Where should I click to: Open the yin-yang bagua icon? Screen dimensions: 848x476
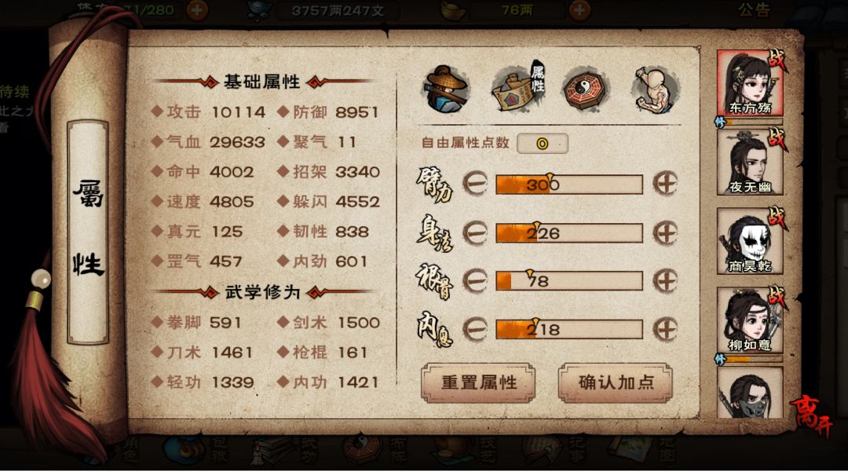(586, 90)
